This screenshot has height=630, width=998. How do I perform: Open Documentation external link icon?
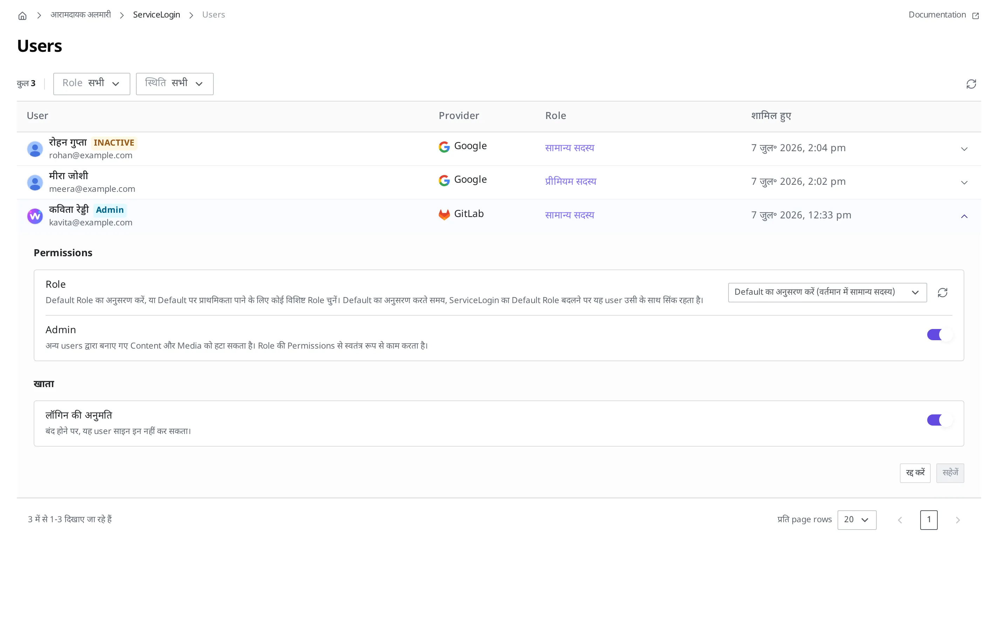coord(976,15)
